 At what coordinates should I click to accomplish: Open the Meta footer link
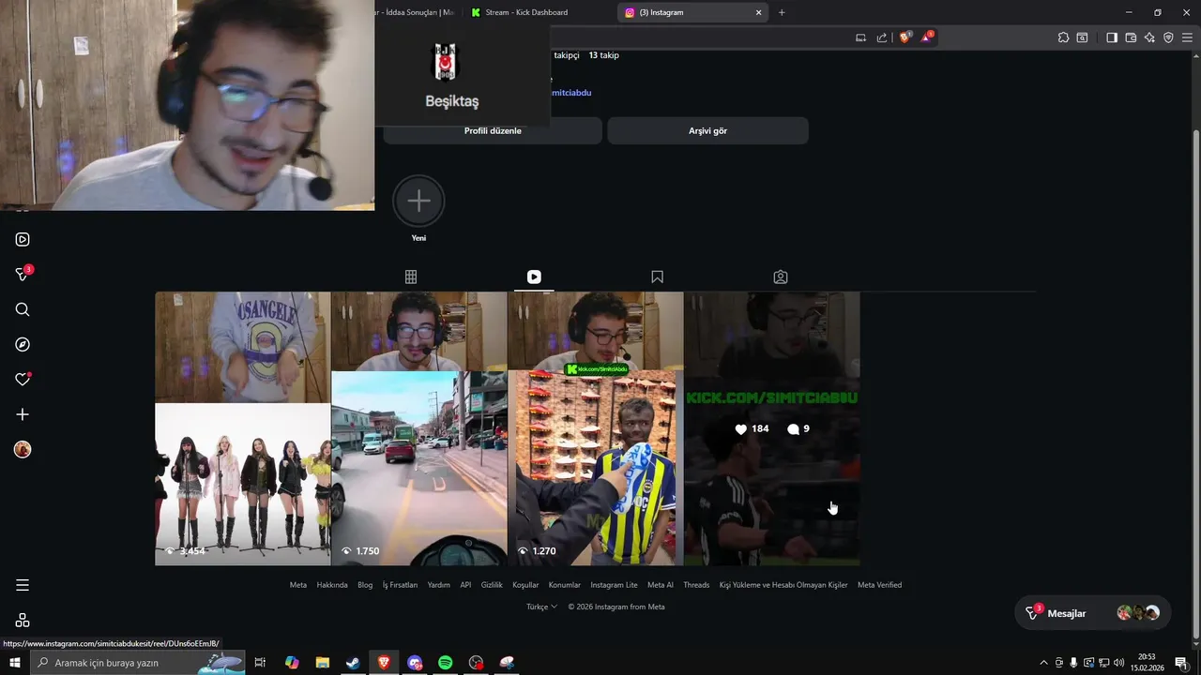pos(298,585)
